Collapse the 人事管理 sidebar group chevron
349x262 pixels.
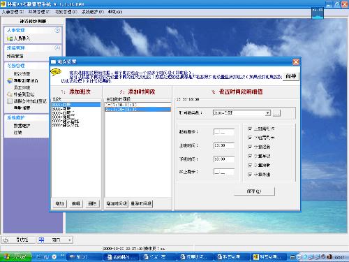pyautogui.click(x=57, y=30)
